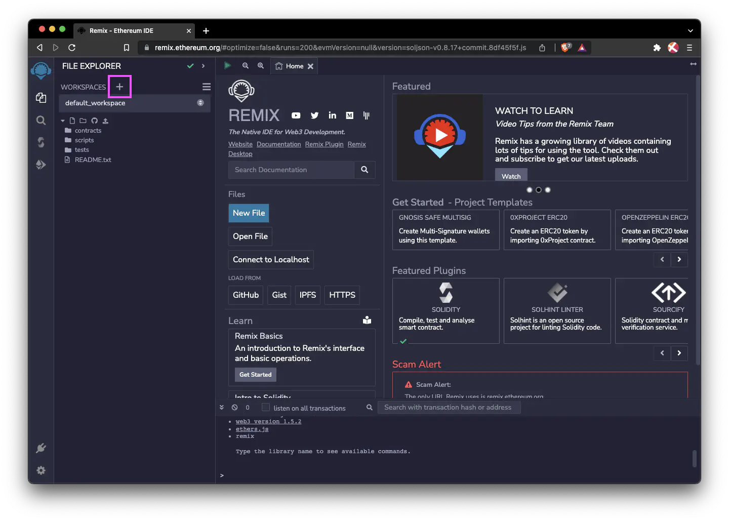Viewport: 729px width, 521px height.
Task: Open the Search in files sidebar icon
Action: coord(41,120)
